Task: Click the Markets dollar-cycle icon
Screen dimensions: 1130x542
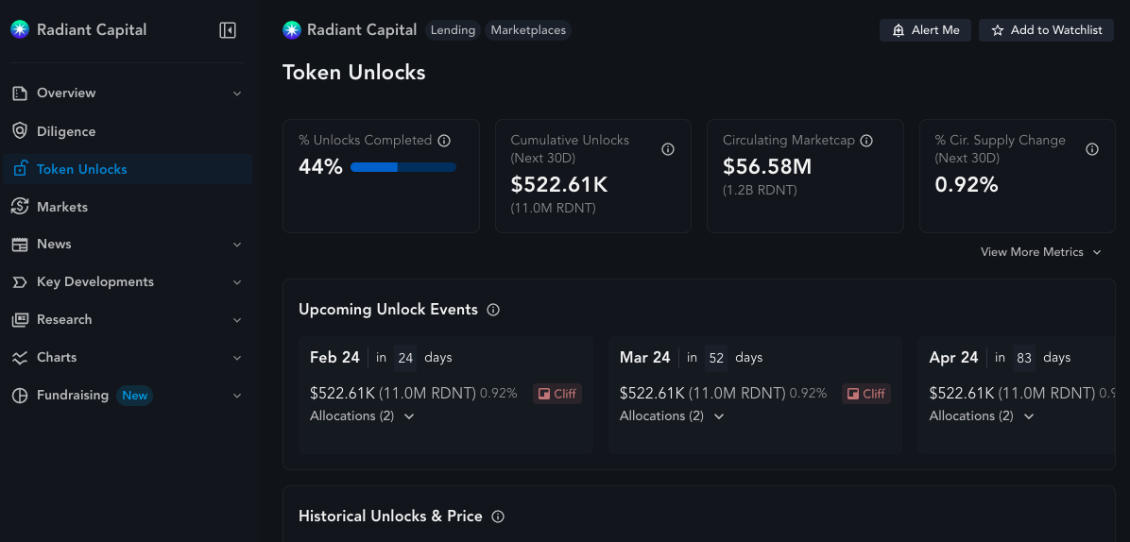Action: [x=20, y=207]
